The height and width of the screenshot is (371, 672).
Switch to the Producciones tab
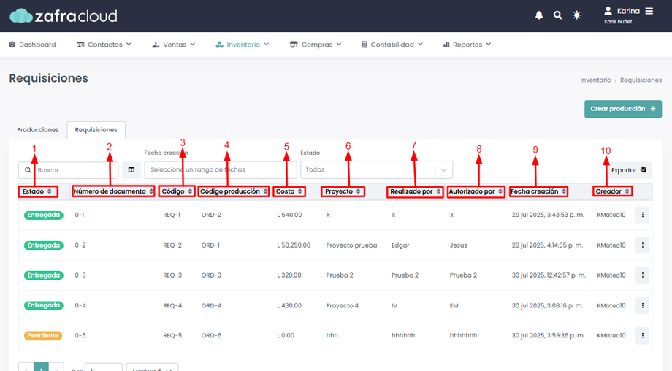pos(38,130)
